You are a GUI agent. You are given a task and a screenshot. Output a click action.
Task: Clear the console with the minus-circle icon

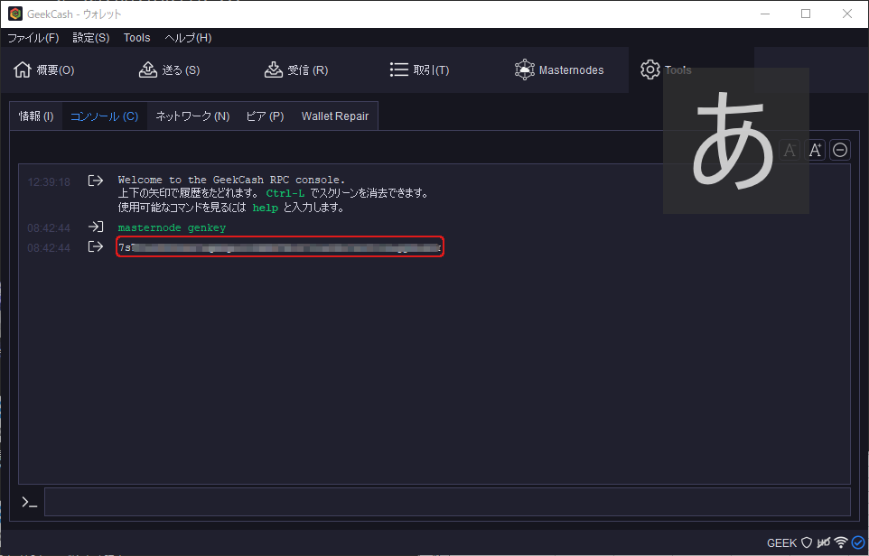tap(840, 150)
